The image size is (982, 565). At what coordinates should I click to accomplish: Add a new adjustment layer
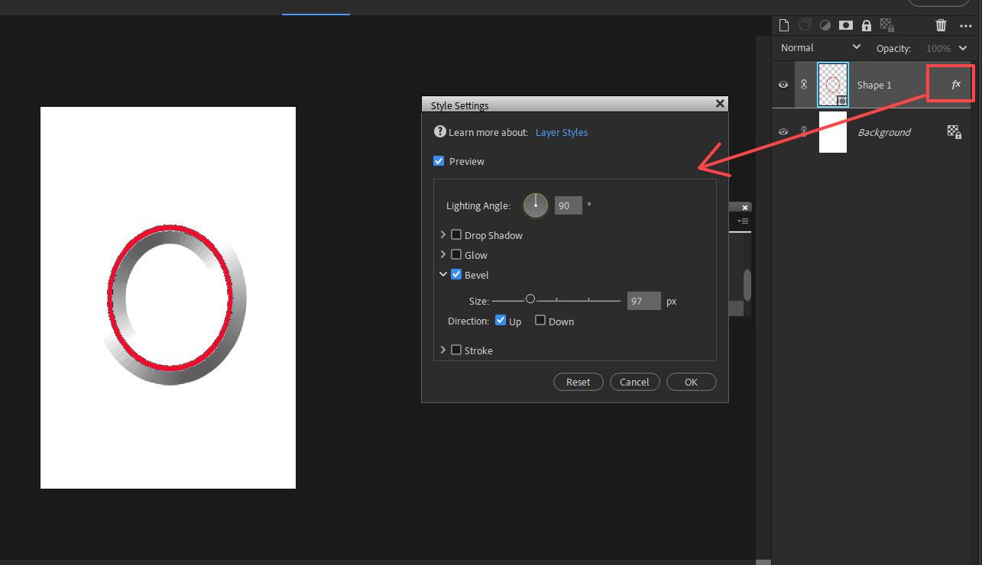click(825, 25)
